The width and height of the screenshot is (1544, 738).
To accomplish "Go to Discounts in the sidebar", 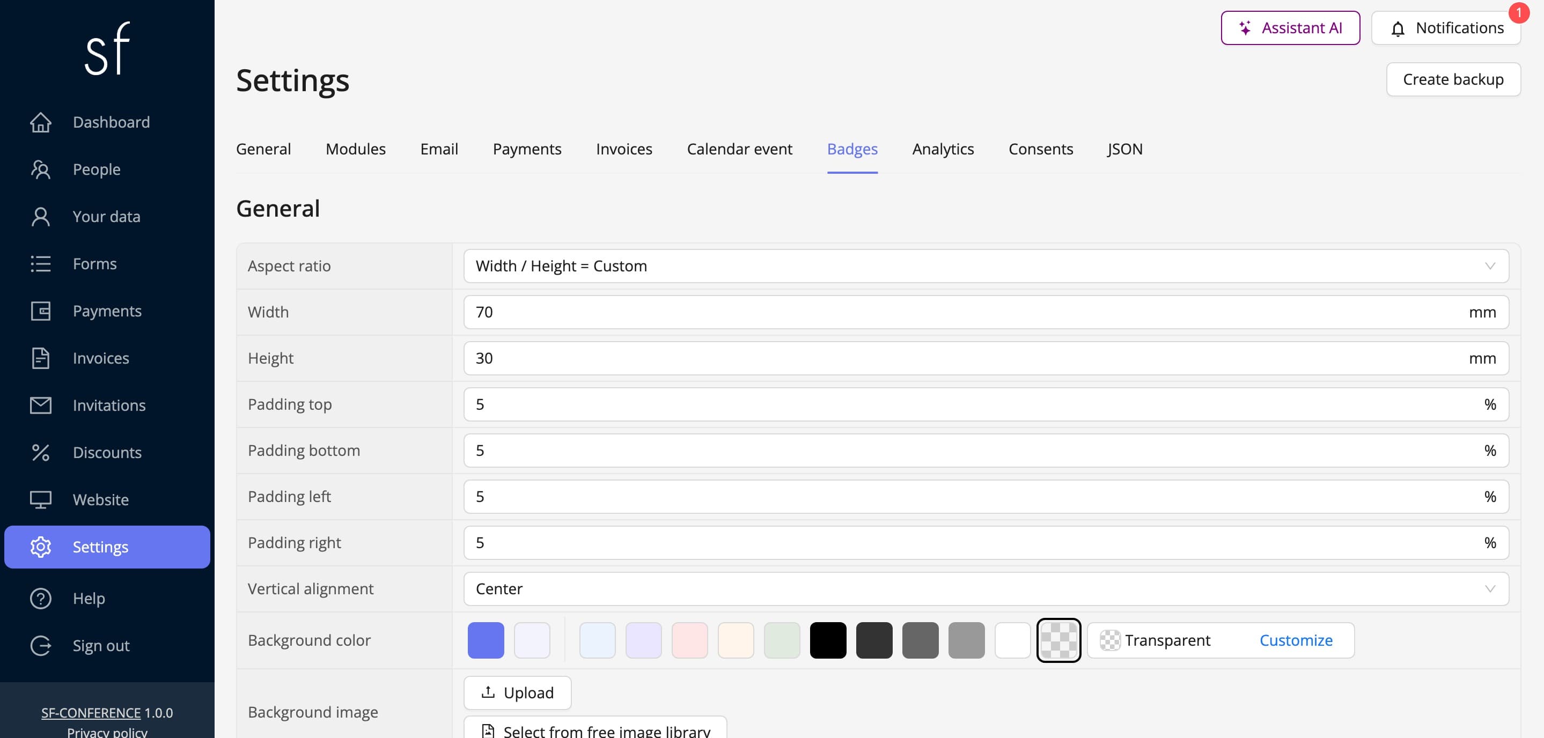I will click(x=107, y=453).
